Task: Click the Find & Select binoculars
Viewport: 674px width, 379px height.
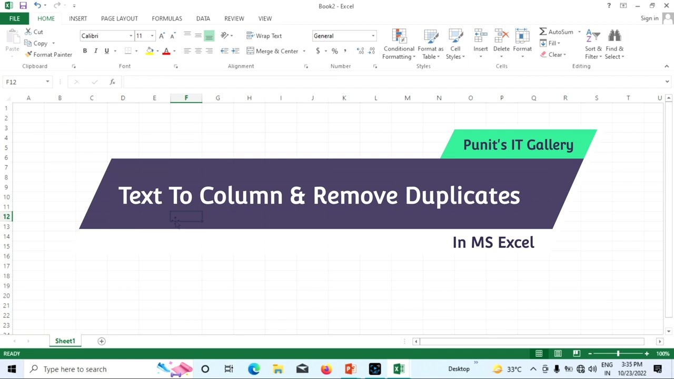Action: pyautogui.click(x=614, y=36)
